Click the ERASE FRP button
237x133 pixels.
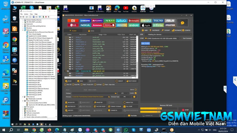click(100, 103)
